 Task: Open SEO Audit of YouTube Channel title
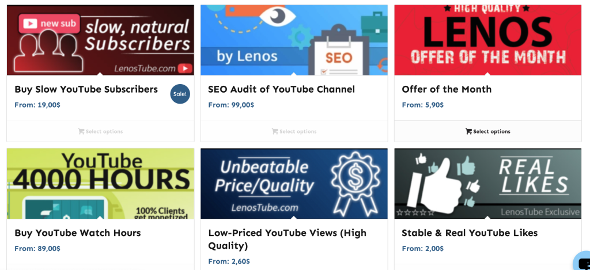coord(281,89)
